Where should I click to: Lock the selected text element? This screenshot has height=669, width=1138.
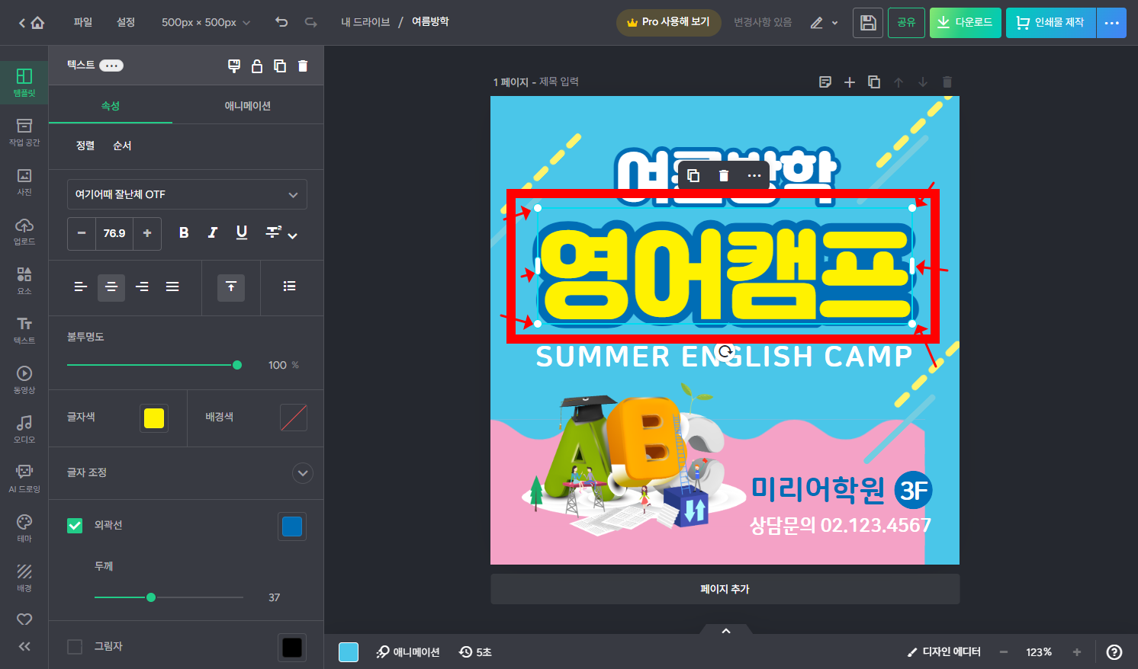pos(257,66)
